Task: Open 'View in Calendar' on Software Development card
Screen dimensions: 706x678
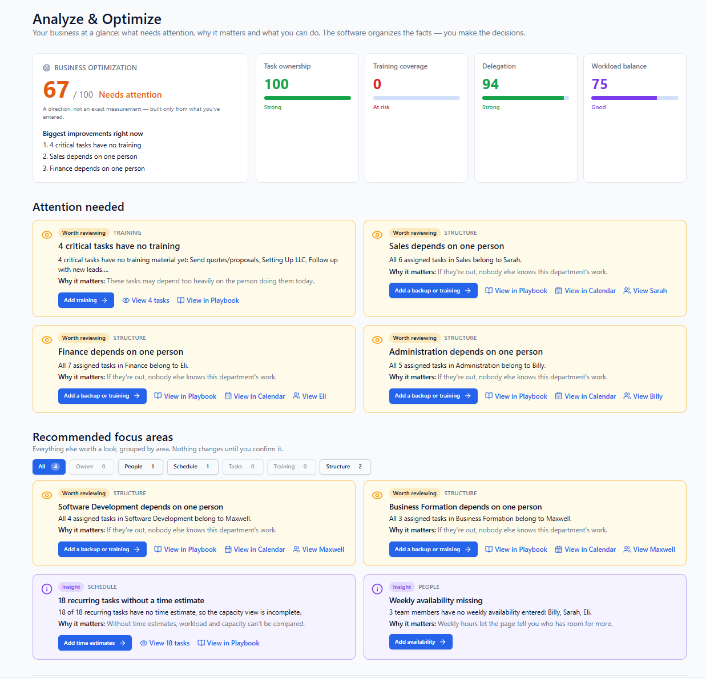Action: pos(255,549)
